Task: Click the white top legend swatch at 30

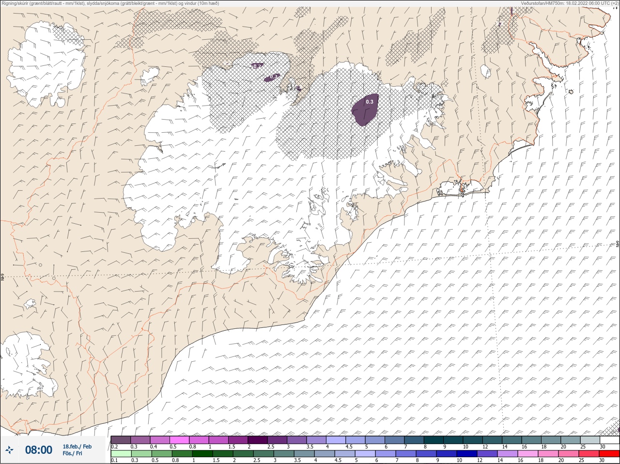Action: [609, 440]
